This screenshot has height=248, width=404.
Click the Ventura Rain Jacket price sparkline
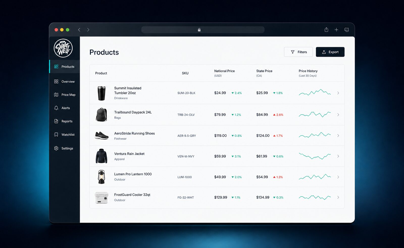click(x=315, y=156)
